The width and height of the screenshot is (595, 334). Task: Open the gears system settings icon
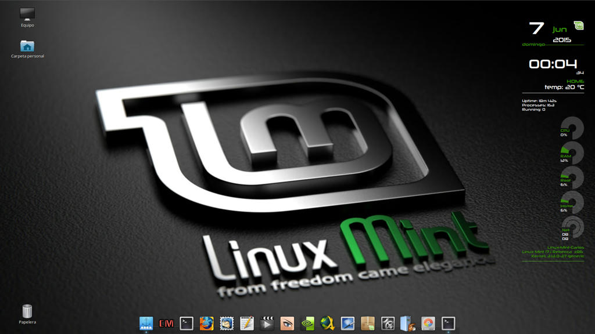pos(388,324)
